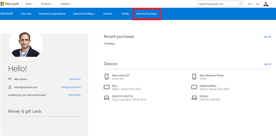Select the DESKTOP-VPI2718 device name
Image resolution: width=276 pixels, height=139 pixels.
[x=122, y=96]
